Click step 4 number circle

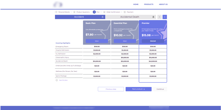[104, 12]
